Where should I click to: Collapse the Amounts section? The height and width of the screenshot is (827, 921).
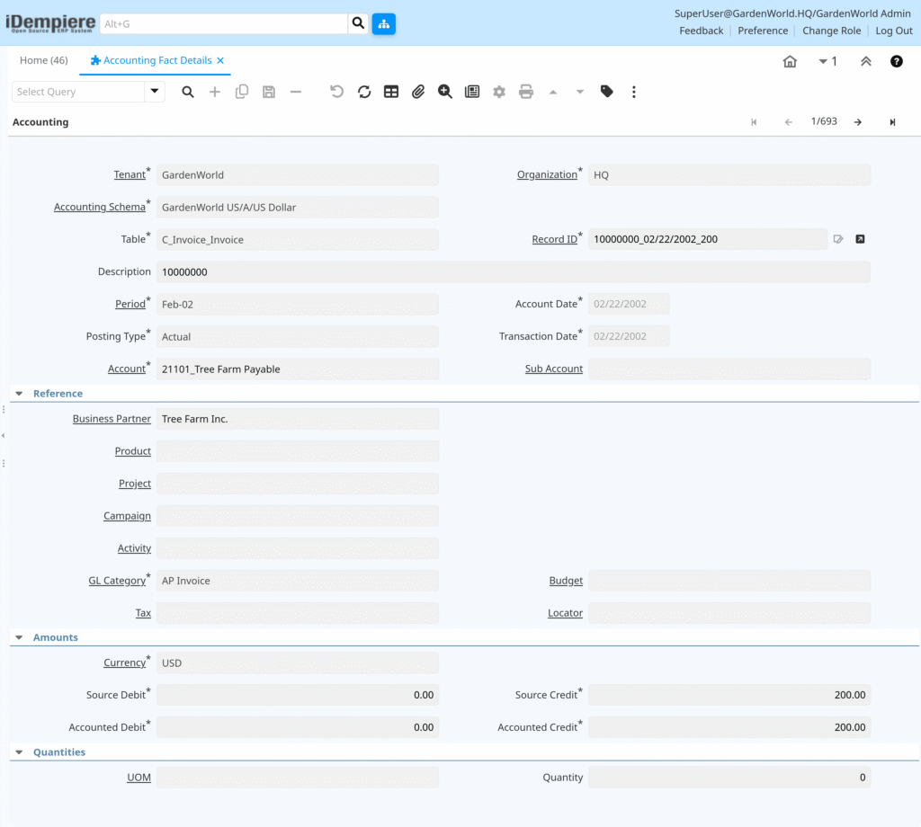point(19,636)
